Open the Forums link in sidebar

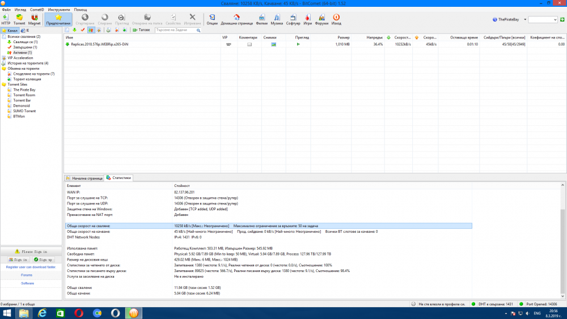tap(27, 275)
